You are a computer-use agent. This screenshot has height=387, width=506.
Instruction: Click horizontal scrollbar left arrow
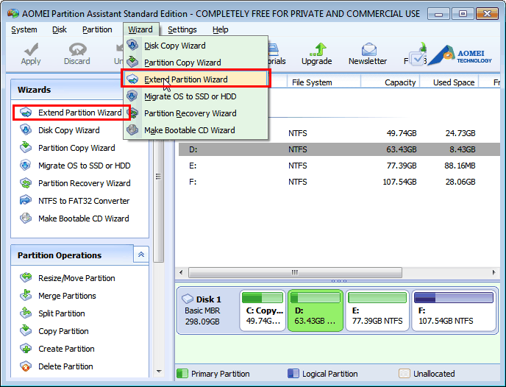pos(181,272)
